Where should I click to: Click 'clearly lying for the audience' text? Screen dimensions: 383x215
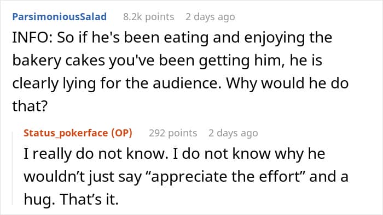[115, 83]
